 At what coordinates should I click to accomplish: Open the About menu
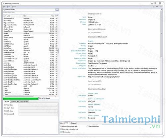[14, 7]
